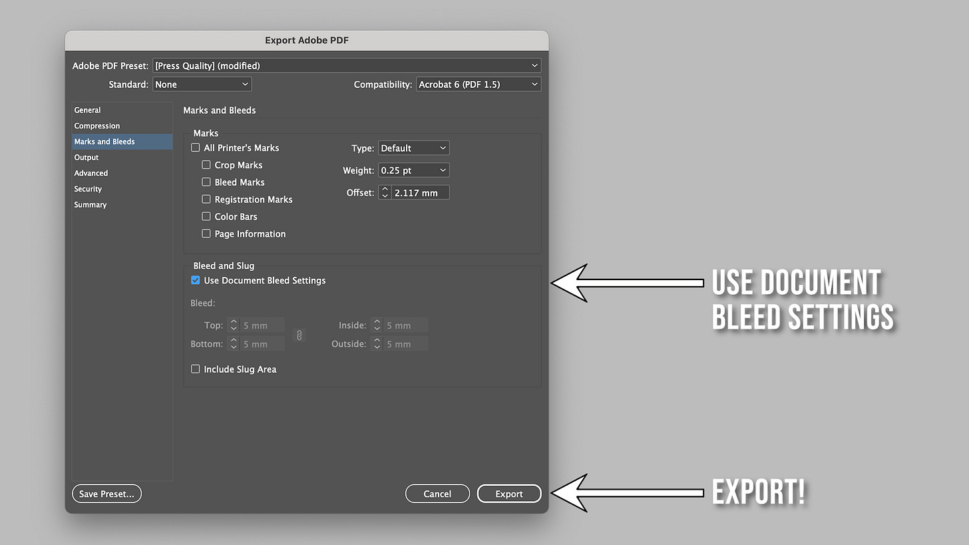This screenshot has width=969, height=545.
Task: Open the marks Weight dropdown
Action: coord(413,170)
